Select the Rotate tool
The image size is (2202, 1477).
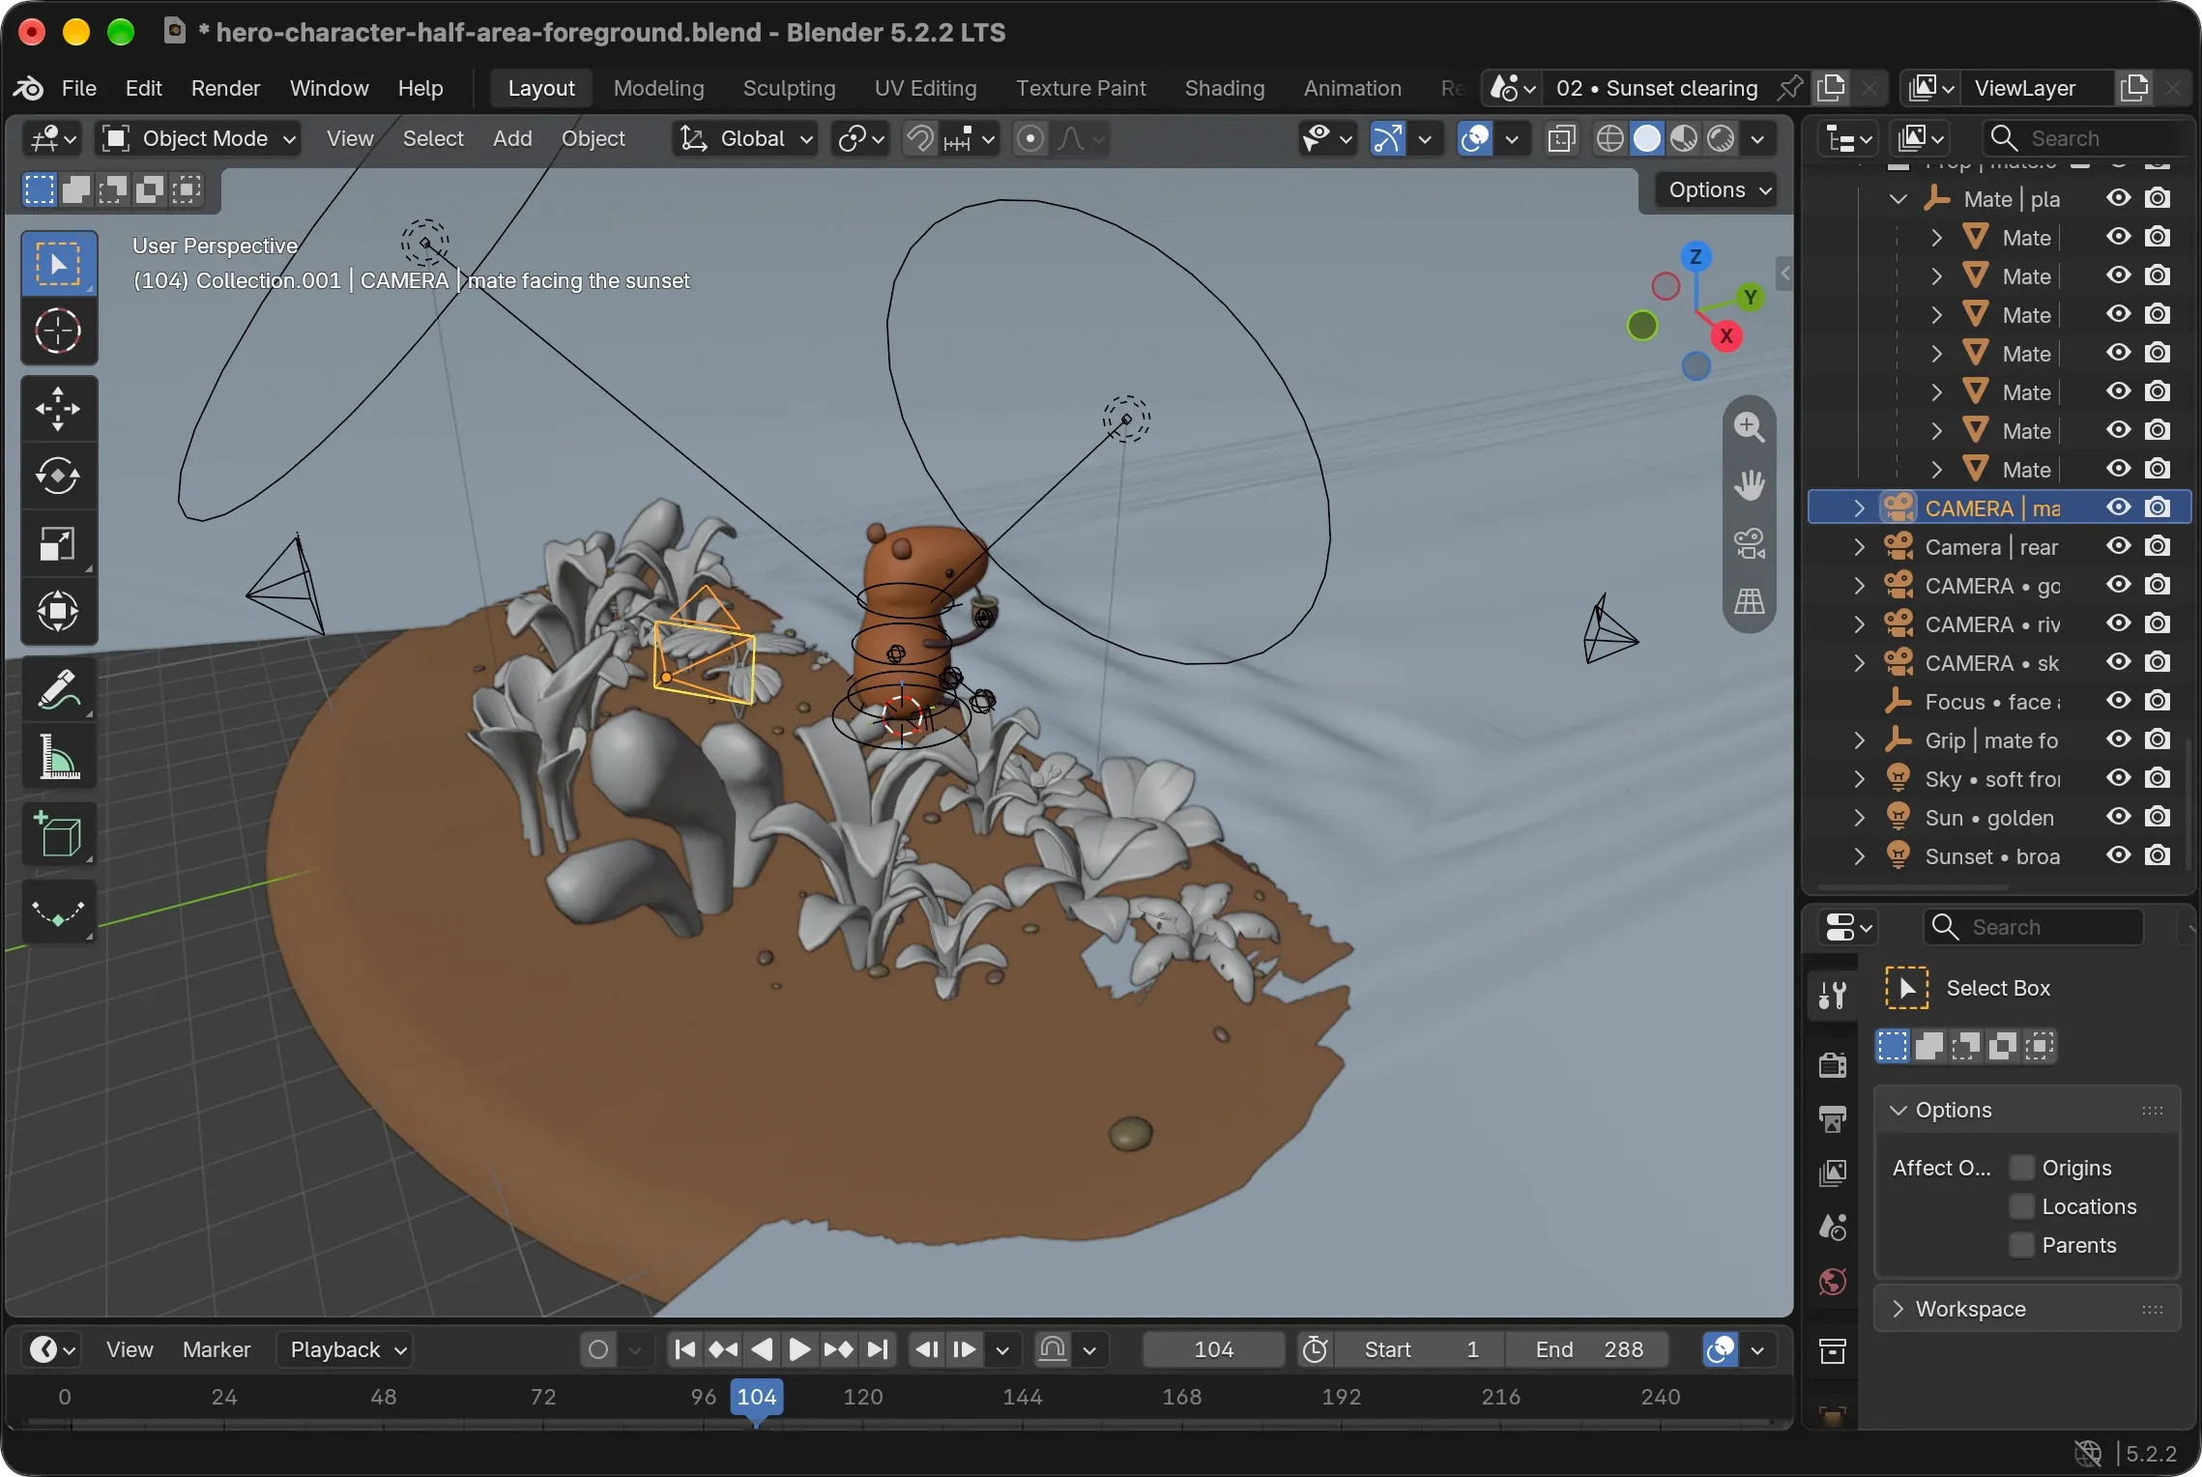(58, 476)
